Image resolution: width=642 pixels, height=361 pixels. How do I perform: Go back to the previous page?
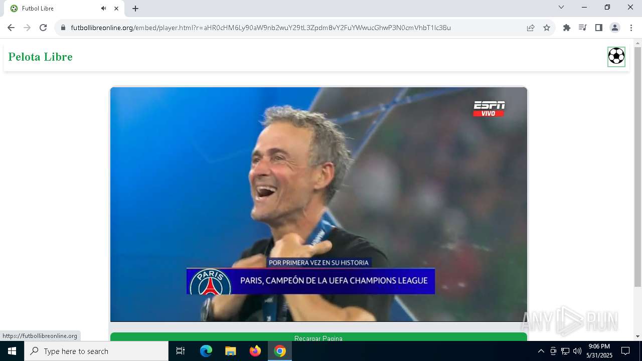click(x=11, y=28)
